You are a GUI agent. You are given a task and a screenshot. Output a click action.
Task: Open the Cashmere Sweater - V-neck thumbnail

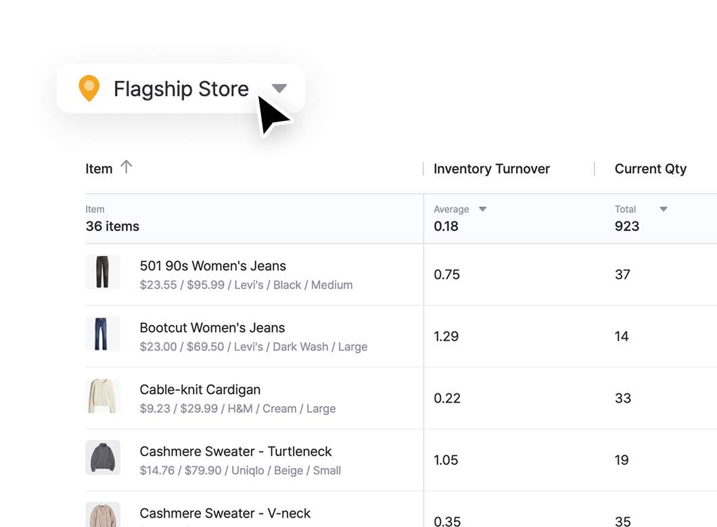pos(103,515)
